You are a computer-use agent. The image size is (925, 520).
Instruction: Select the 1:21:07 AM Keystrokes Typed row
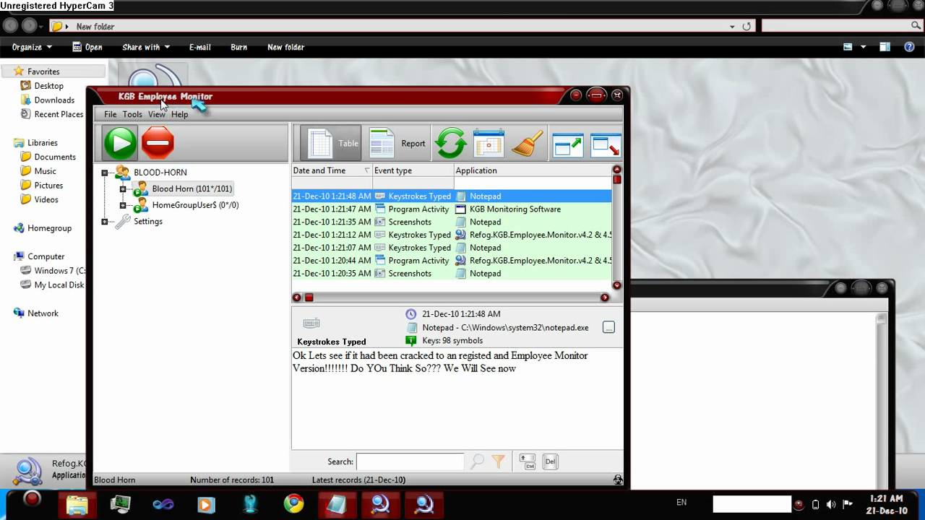click(x=452, y=248)
